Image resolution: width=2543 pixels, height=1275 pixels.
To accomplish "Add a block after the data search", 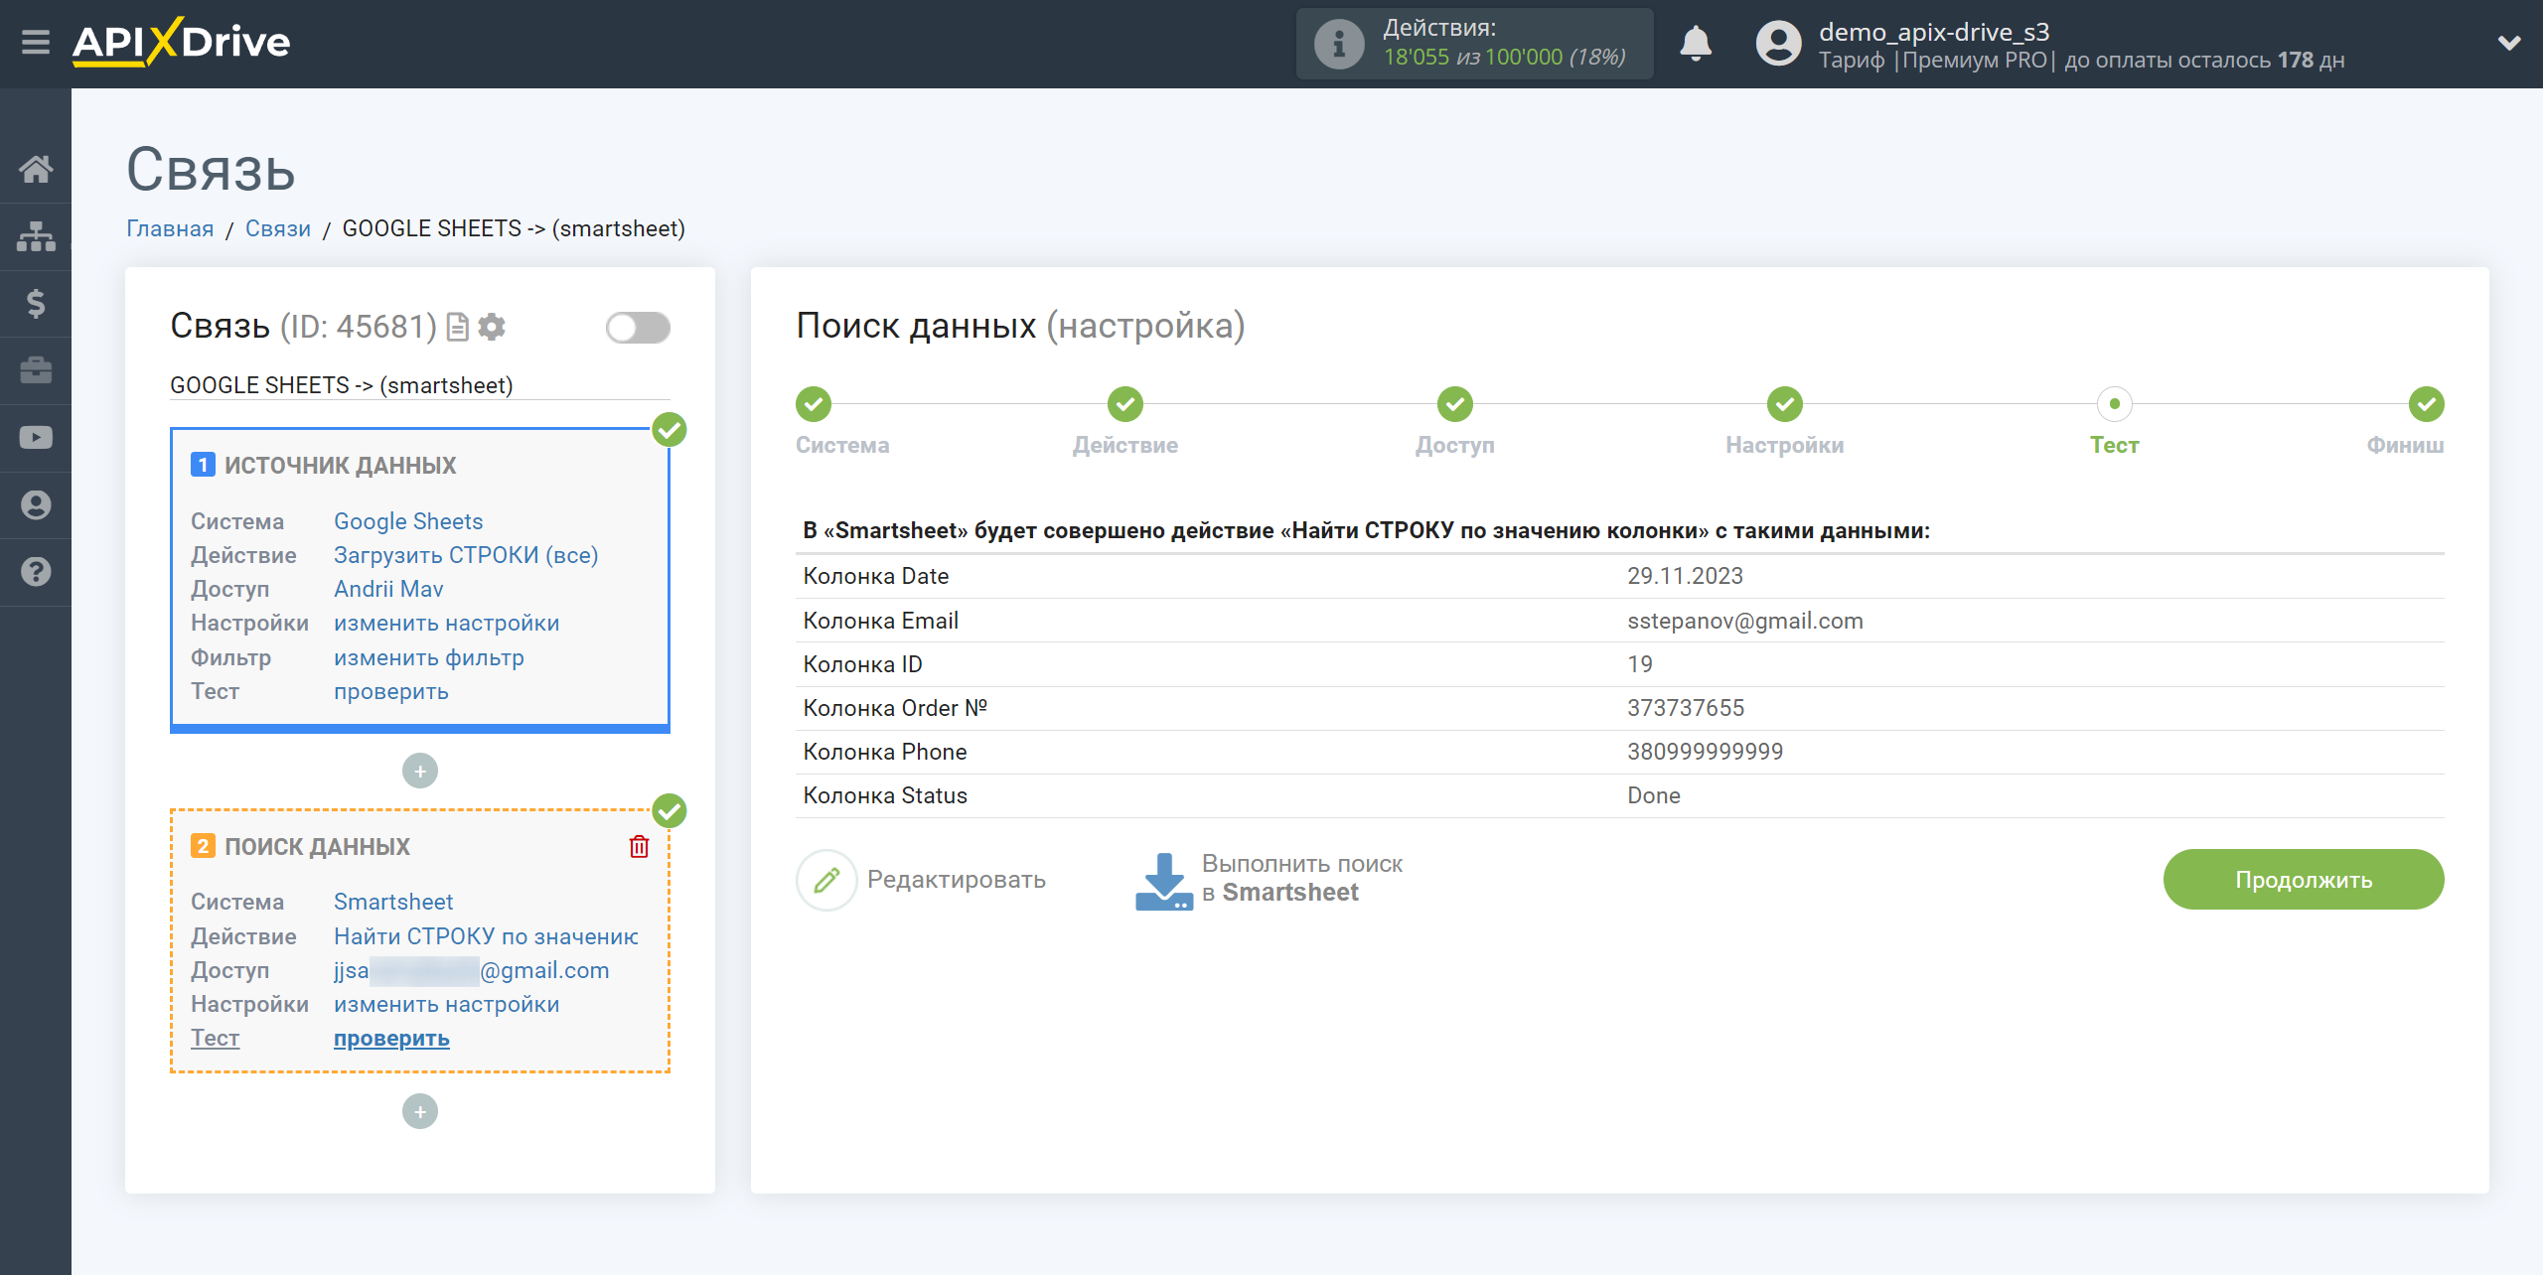I will [420, 1111].
